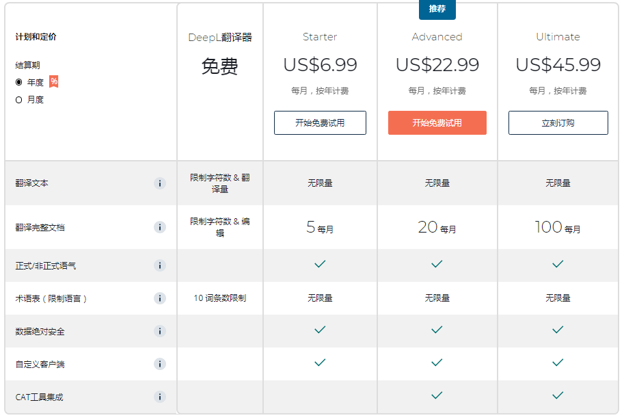Image resolution: width=624 pixels, height=420 pixels.
Task: Click the 结算期 label
Action: (27, 65)
